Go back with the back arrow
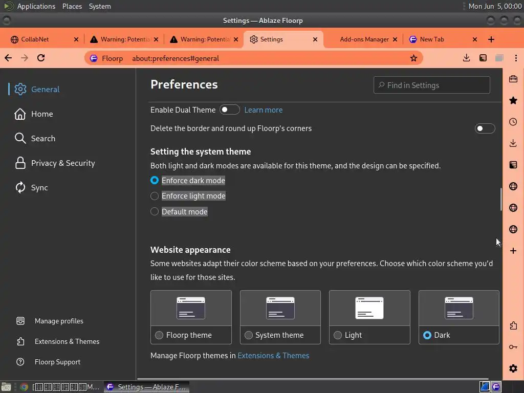The width and height of the screenshot is (524, 393). click(x=8, y=58)
